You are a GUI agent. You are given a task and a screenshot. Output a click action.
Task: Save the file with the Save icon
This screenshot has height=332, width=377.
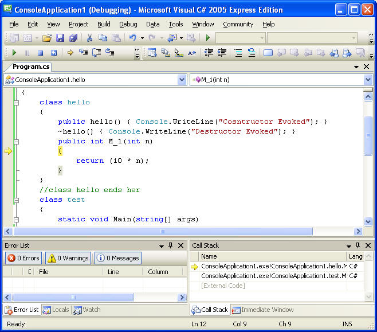pos(60,38)
